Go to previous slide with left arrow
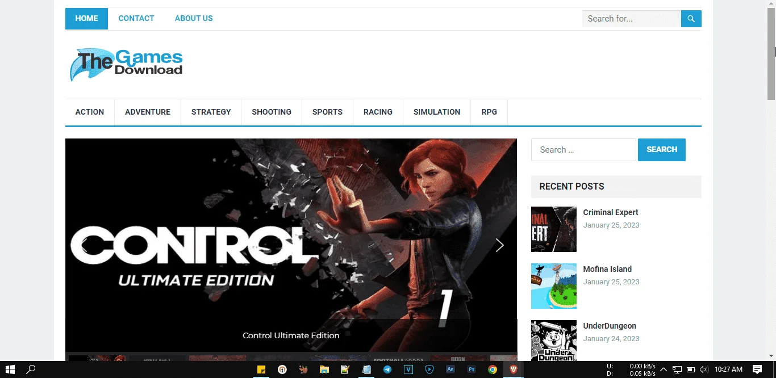Image resolution: width=776 pixels, height=378 pixels. [84, 245]
